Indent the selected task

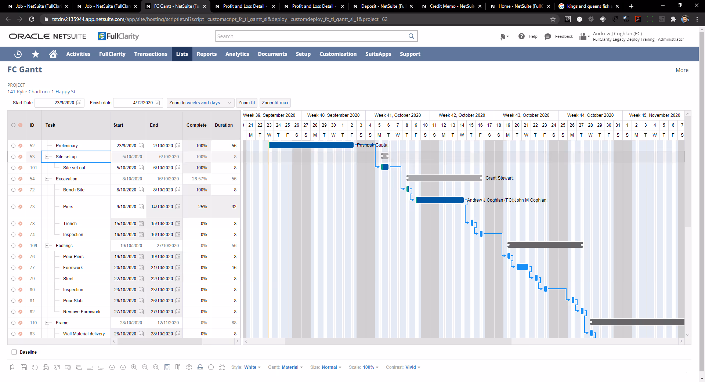click(101, 367)
